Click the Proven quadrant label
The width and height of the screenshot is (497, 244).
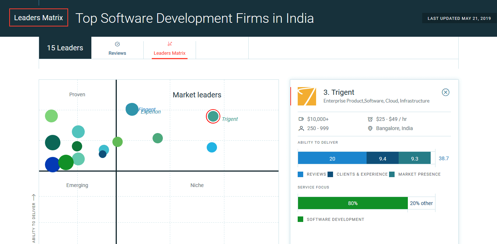(x=77, y=94)
